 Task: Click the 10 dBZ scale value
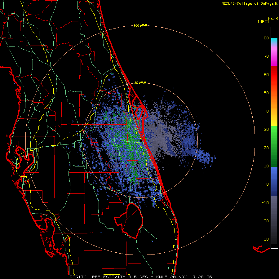[x=266, y=166]
